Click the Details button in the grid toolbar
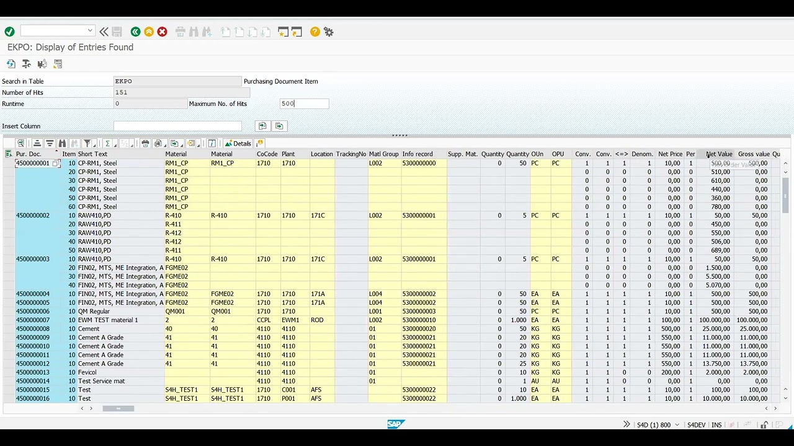794x446 pixels. [x=238, y=143]
